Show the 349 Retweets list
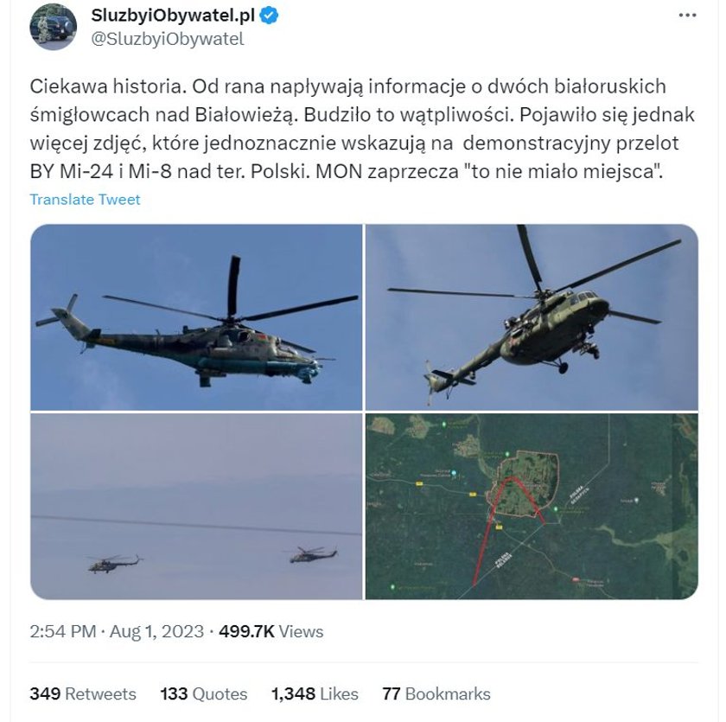The width and height of the screenshot is (726, 722). pos(83,693)
